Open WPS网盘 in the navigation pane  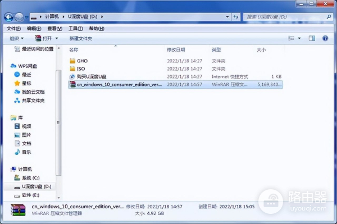(x=24, y=66)
